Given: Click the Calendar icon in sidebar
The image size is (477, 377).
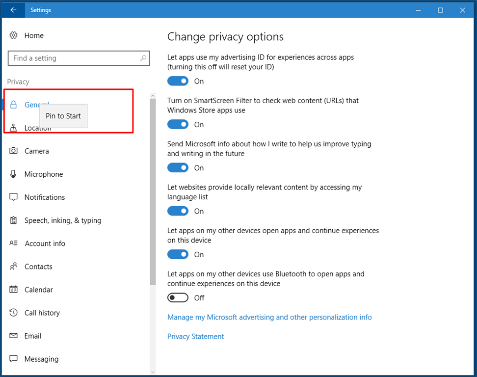Looking at the screenshot, I should (x=14, y=289).
